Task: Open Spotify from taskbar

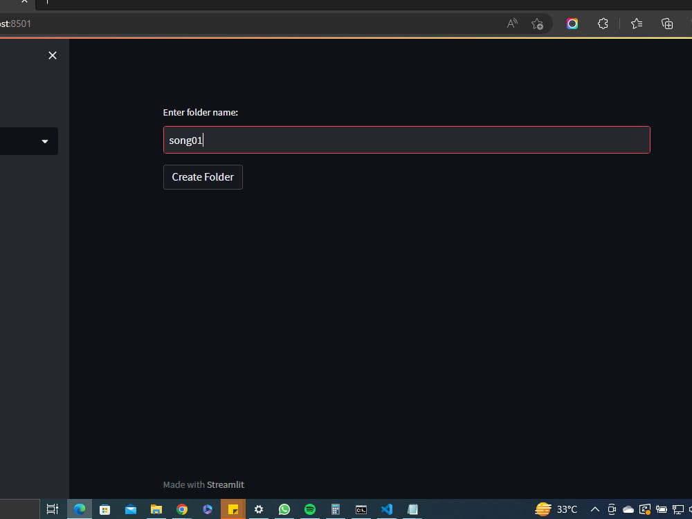Action: [310, 509]
